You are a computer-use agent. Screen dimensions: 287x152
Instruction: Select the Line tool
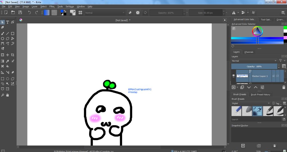(8, 33)
